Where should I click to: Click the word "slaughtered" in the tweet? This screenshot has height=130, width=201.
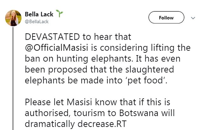(149, 70)
